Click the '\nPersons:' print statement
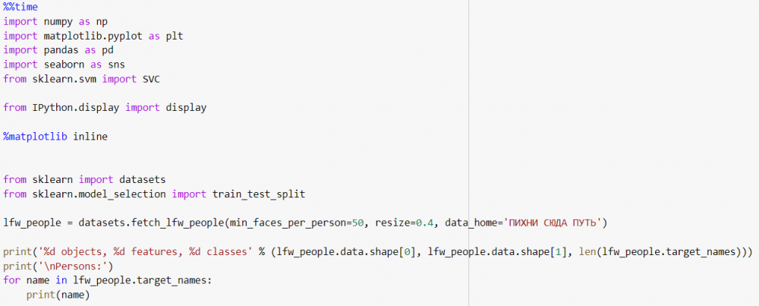Viewport: 759px width, 306px height. [57, 267]
